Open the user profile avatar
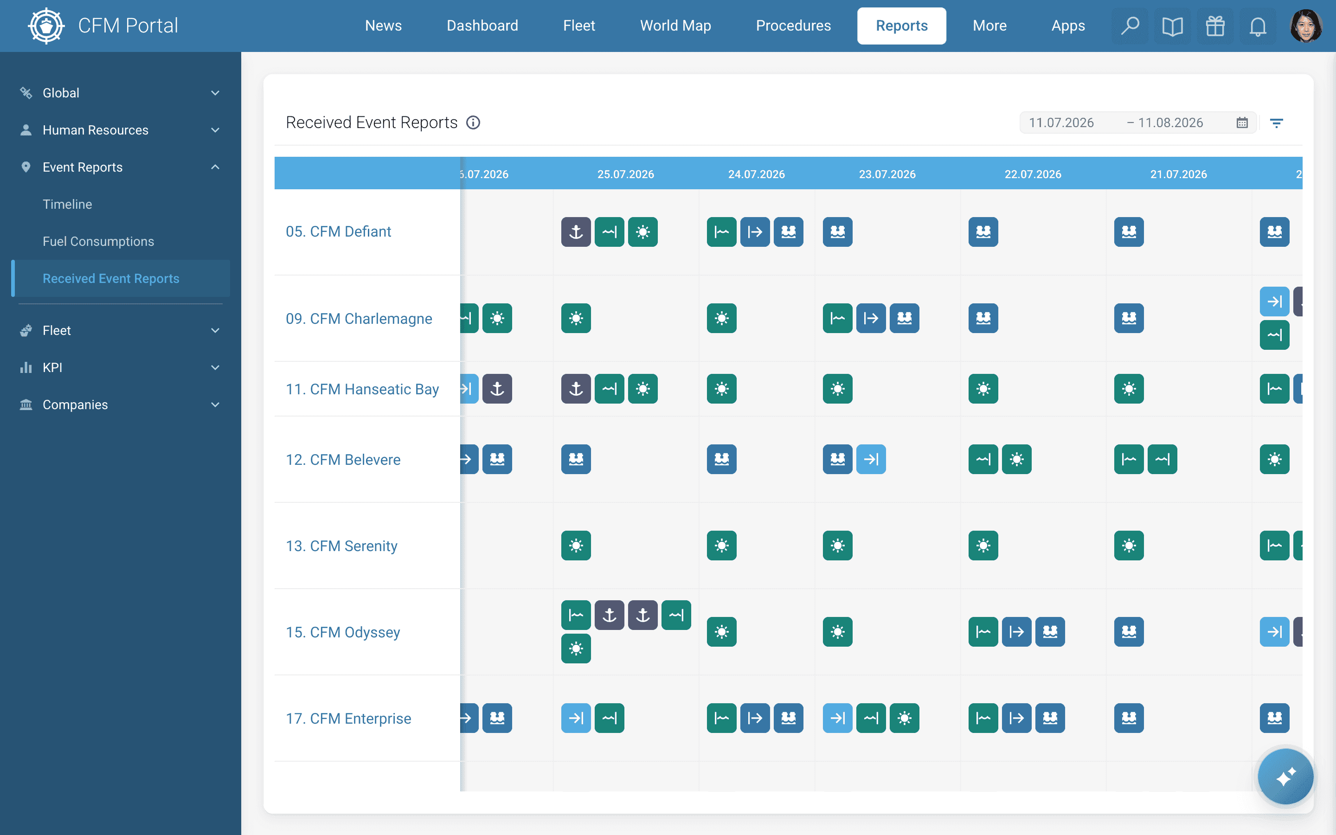Screen dimensions: 1336x835 (1306, 26)
